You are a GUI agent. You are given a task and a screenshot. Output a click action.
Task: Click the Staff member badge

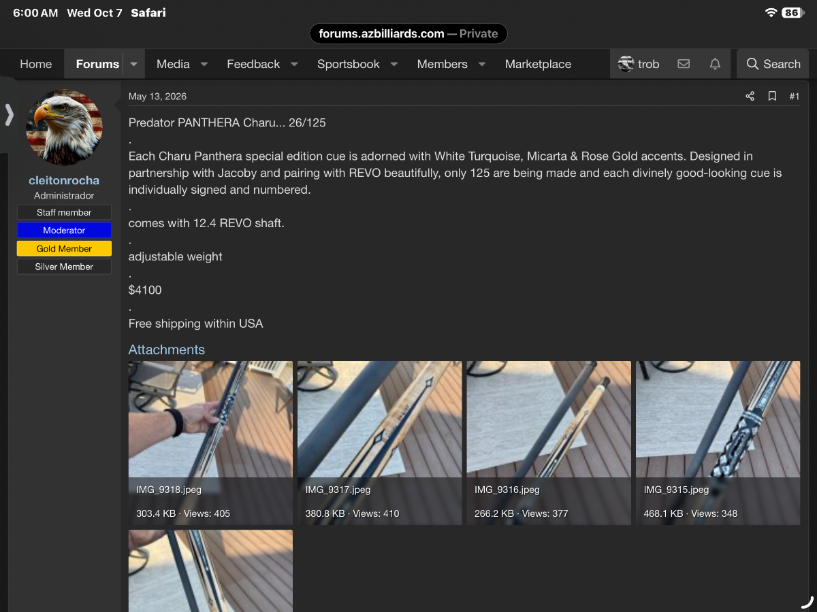(x=64, y=213)
